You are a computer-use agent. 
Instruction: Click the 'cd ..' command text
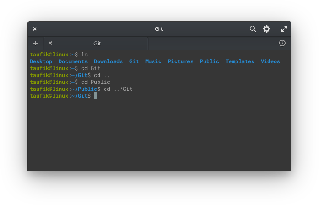point(102,75)
